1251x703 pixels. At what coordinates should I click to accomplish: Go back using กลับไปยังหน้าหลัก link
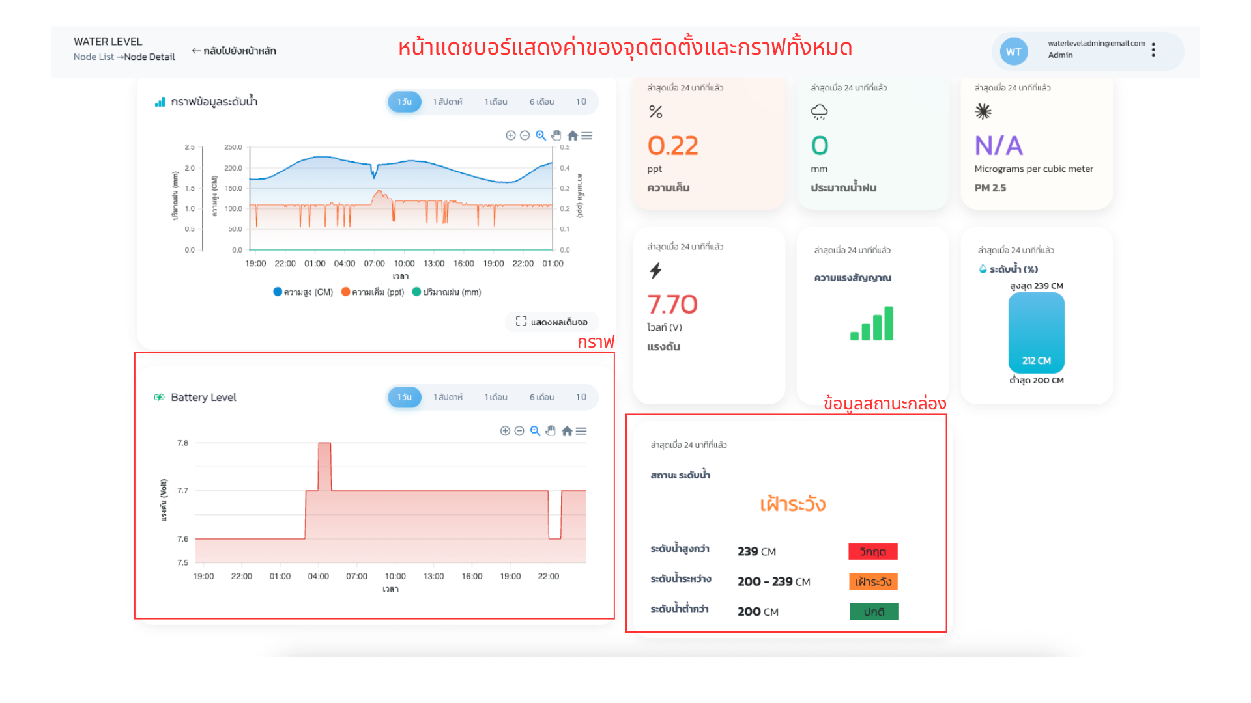pos(234,50)
